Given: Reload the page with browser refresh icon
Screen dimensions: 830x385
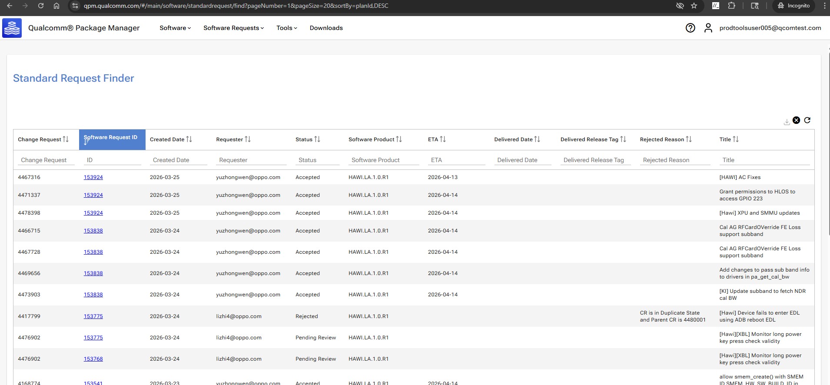Looking at the screenshot, I should click(41, 6).
